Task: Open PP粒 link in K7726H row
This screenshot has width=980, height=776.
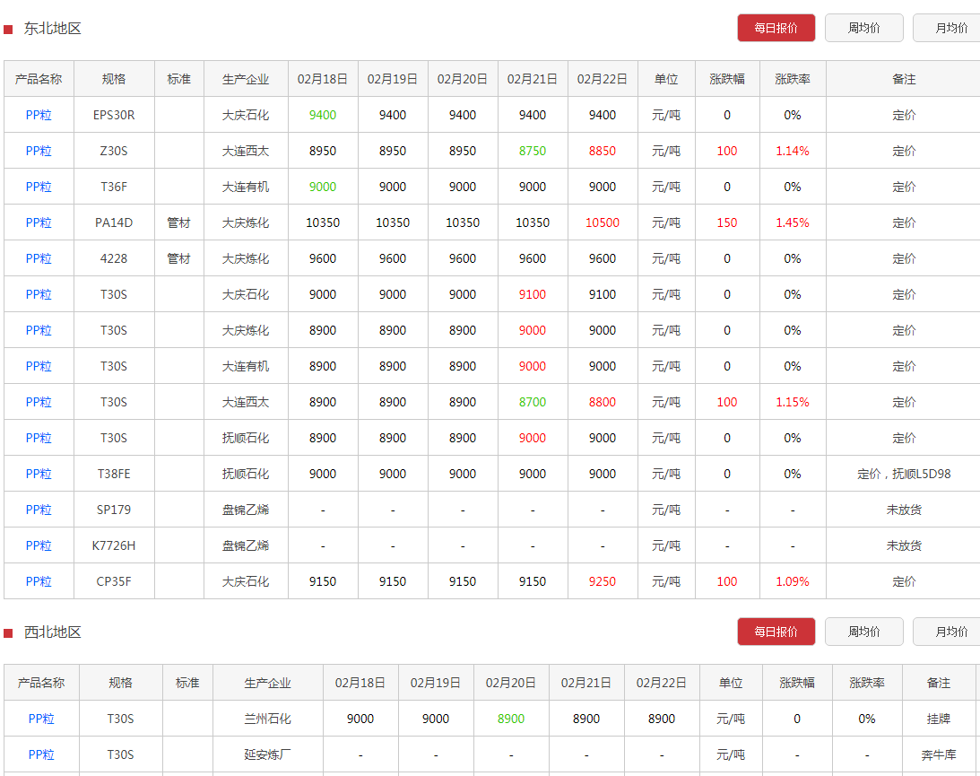Action: coord(39,545)
